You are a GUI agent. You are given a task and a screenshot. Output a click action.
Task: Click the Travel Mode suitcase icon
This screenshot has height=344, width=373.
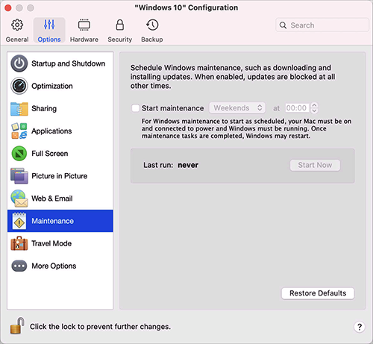tap(19, 243)
